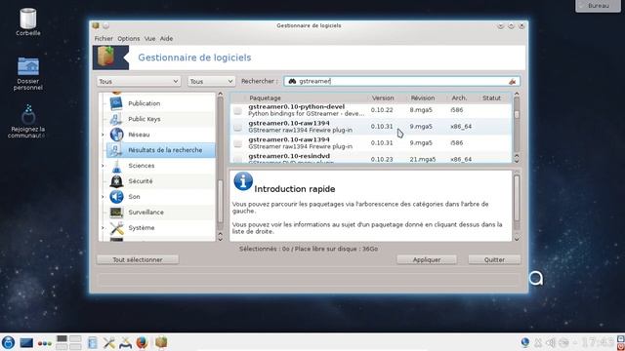The image size is (625, 351).
Task: Open the Fichier menu
Action: click(104, 39)
